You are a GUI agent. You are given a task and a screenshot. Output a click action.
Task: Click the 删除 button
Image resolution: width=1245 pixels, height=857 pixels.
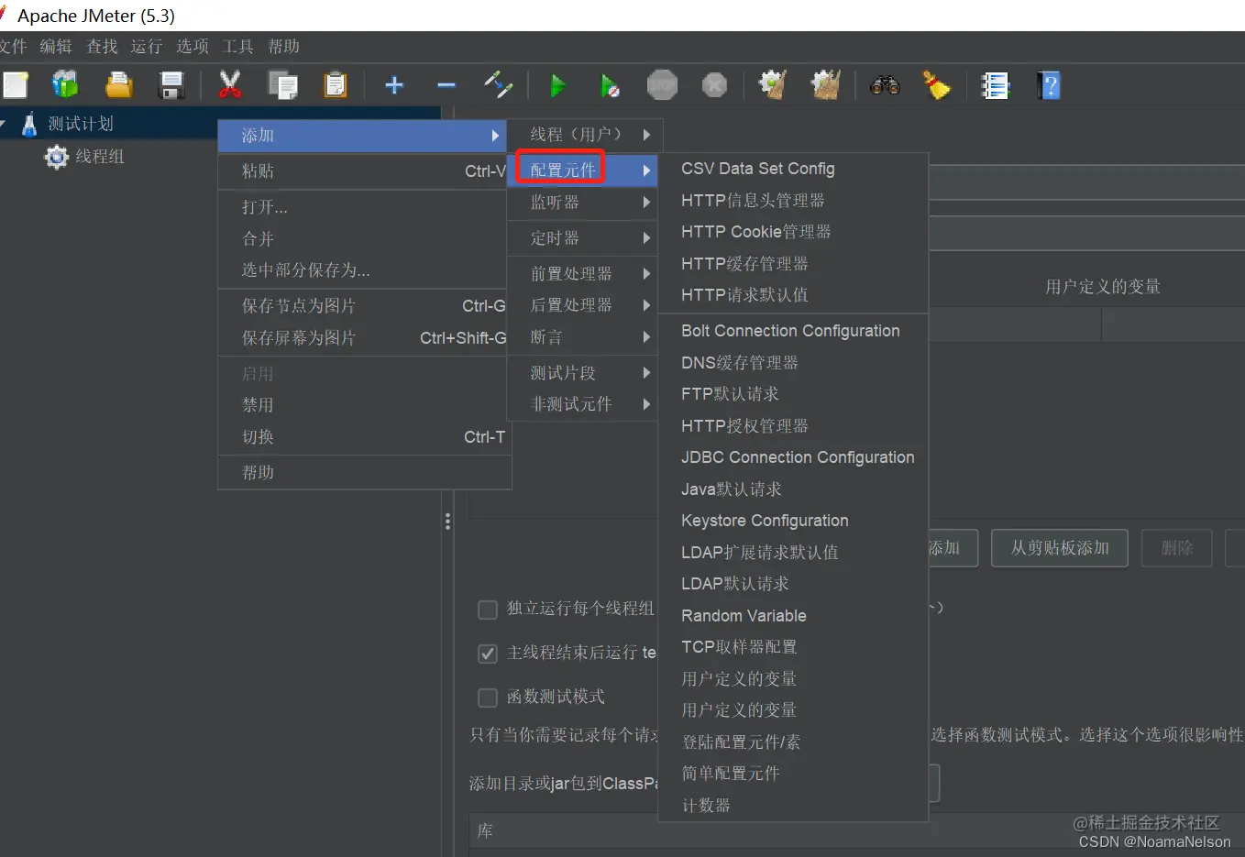coord(1176,547)
